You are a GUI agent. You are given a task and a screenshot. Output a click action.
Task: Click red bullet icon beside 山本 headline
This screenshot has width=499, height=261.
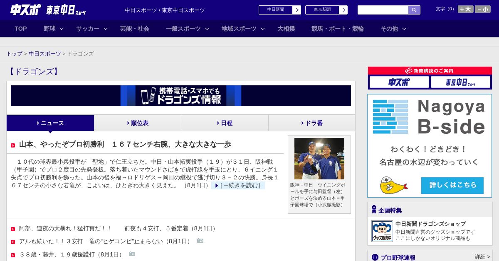coord(13,145)
